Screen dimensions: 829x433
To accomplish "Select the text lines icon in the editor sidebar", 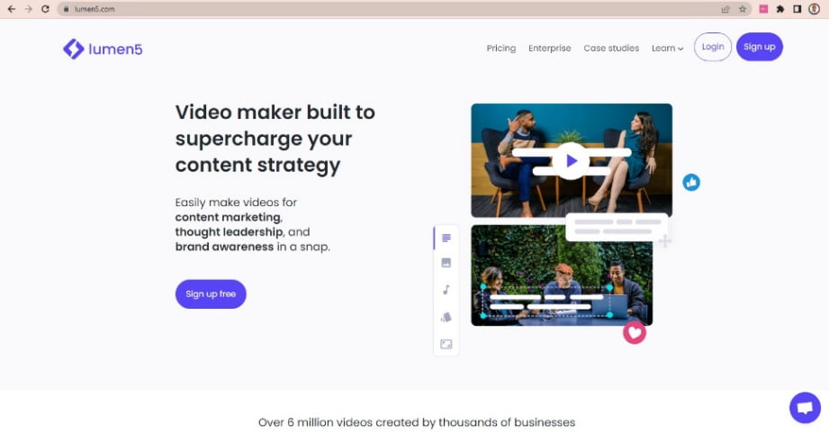I will click(x=446, y=238).
